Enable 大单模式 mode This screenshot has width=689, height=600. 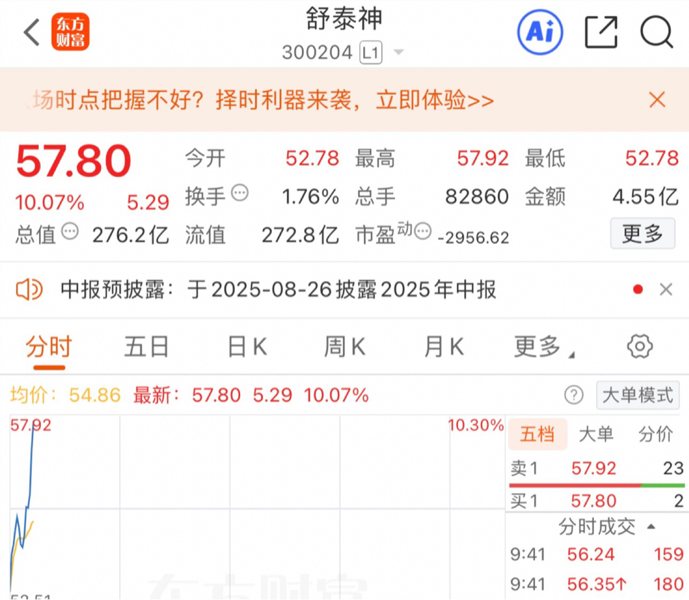pos(638,395)
